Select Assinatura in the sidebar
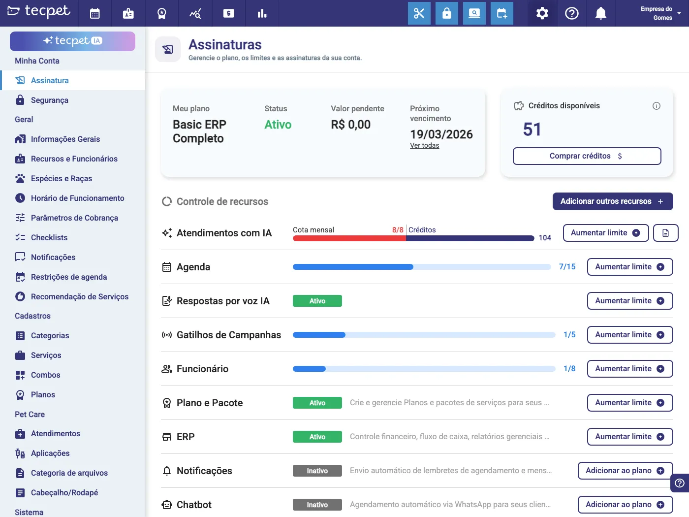This screenshot has height=517, width=689. 73,80
